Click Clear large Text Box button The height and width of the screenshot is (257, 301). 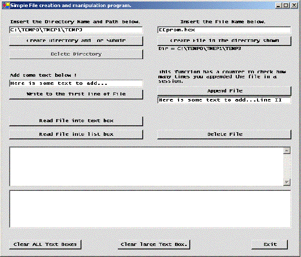point(154,244)
